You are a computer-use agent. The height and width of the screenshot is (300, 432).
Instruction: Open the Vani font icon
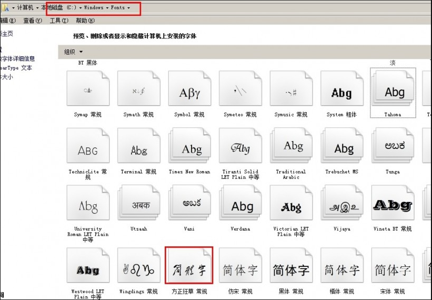[x=189, y=203]
